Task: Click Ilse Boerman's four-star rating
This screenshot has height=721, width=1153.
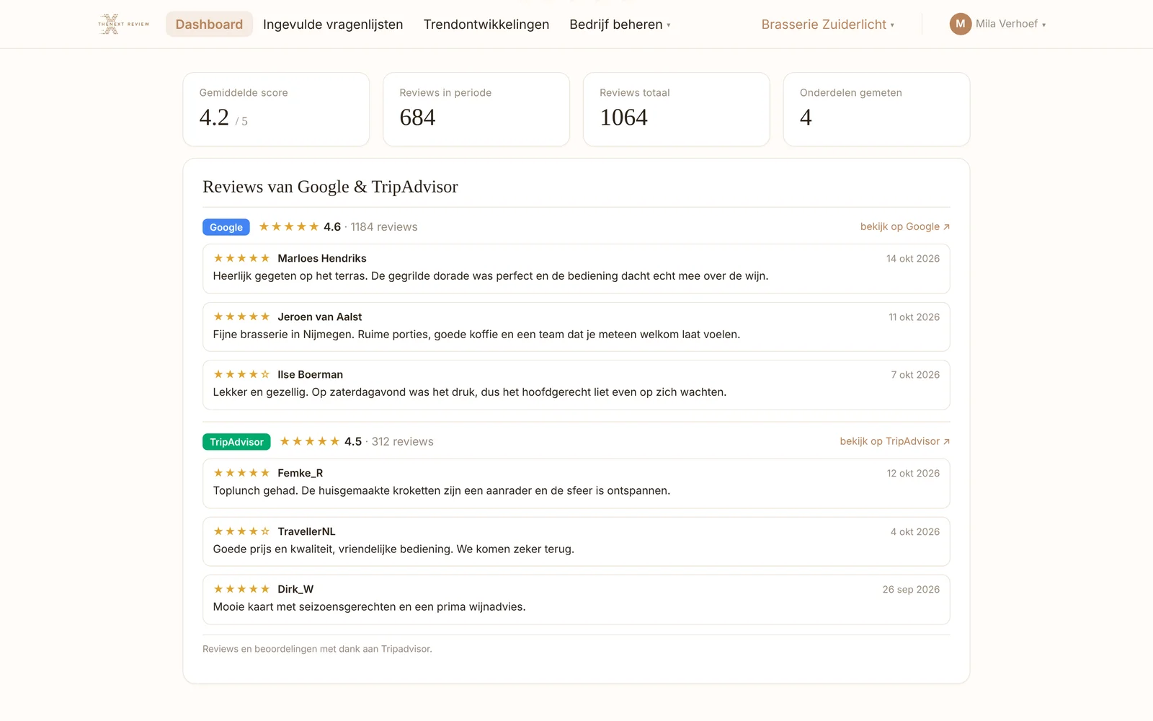Action: point(241,374)
